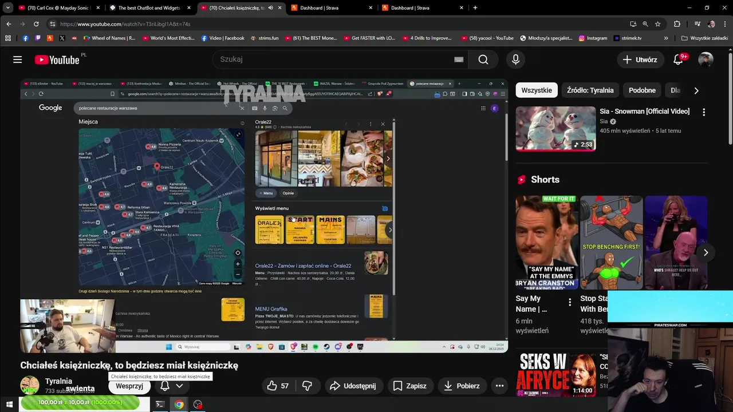The width and height of the screenshot is (733, 412).
Task: Expand hidden bookmarks chevron
Action: point(665,38)
